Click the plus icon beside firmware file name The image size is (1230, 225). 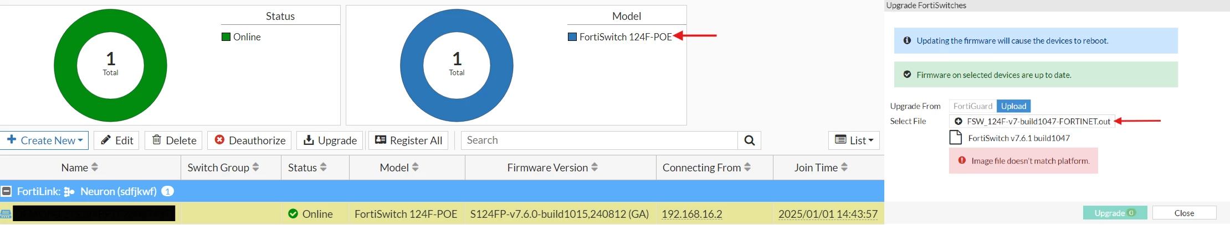click(958, 121)
